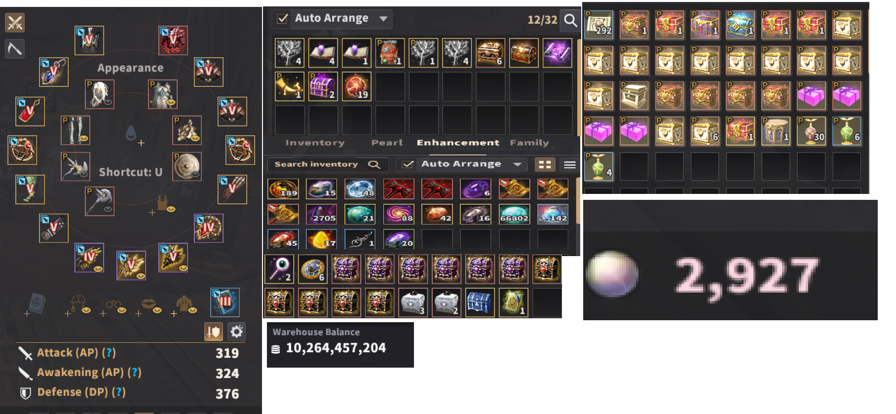Open the Family tab
The width and height of the screenshot is (896, 414).
(x=529, y=143)
